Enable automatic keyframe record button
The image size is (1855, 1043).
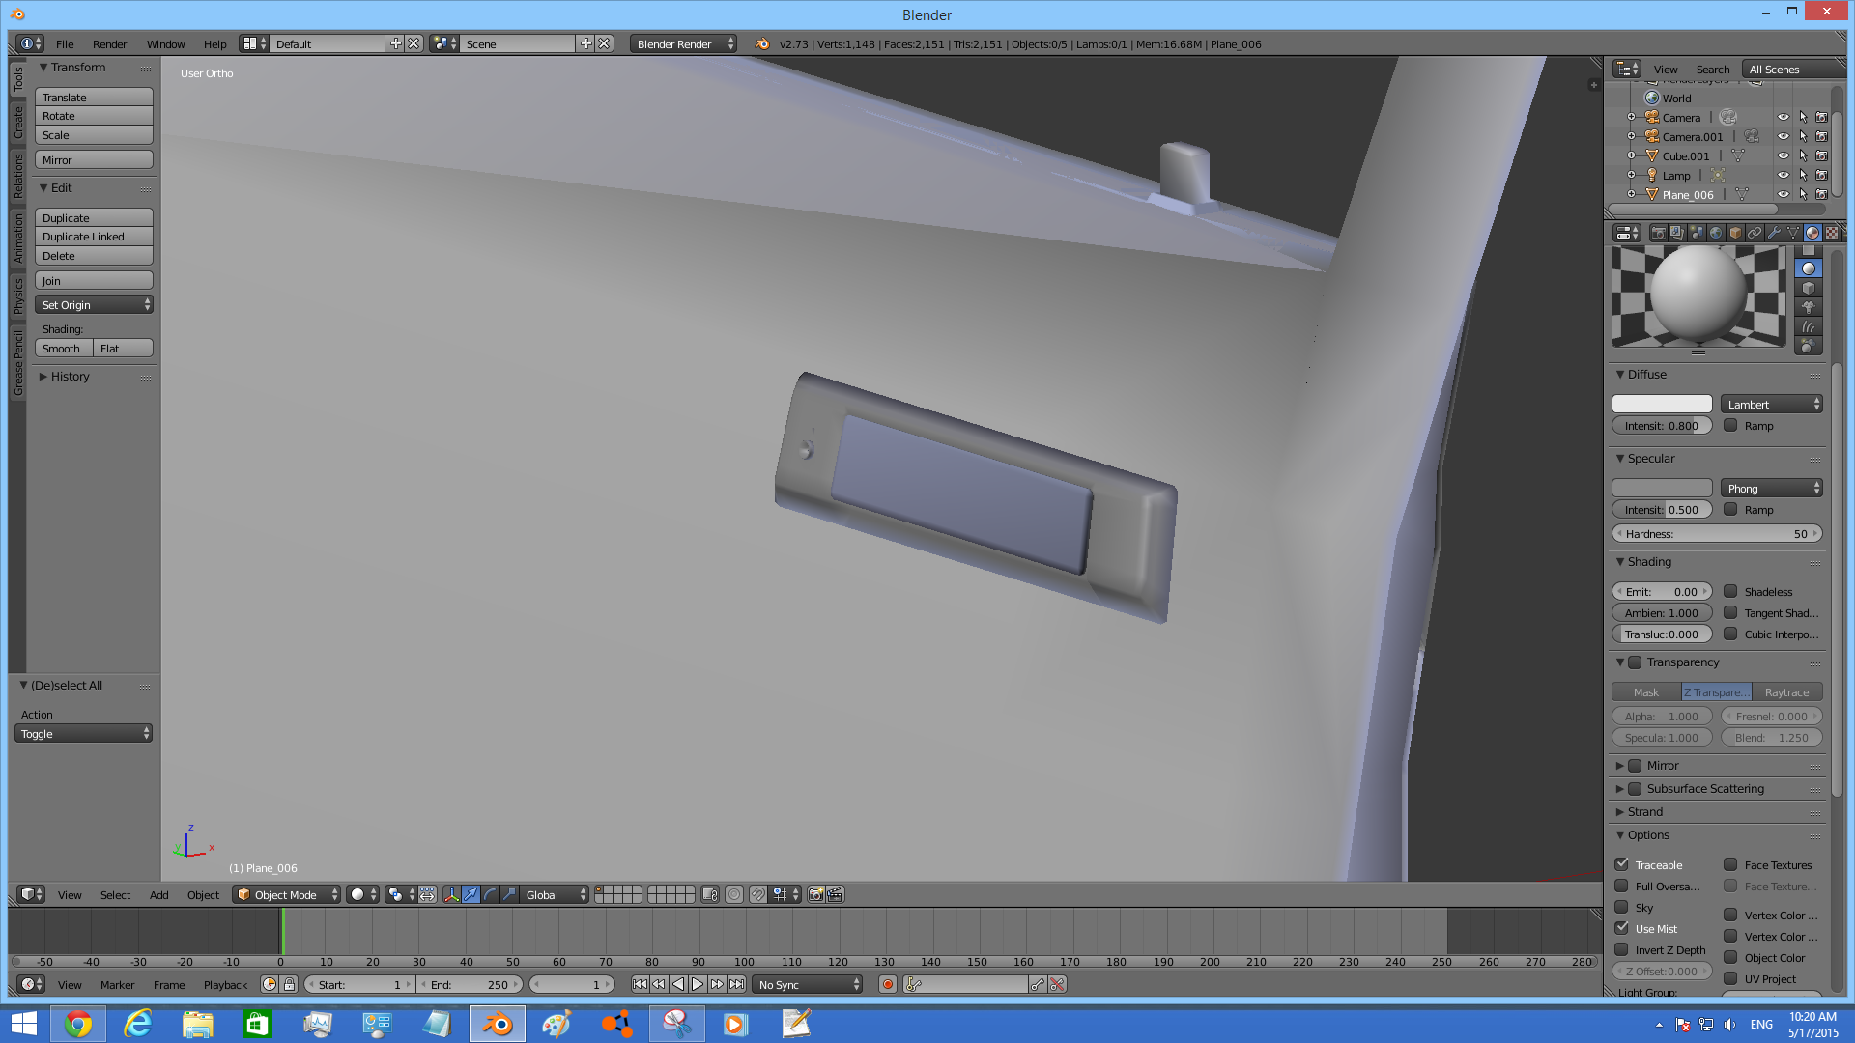[887, 985]
